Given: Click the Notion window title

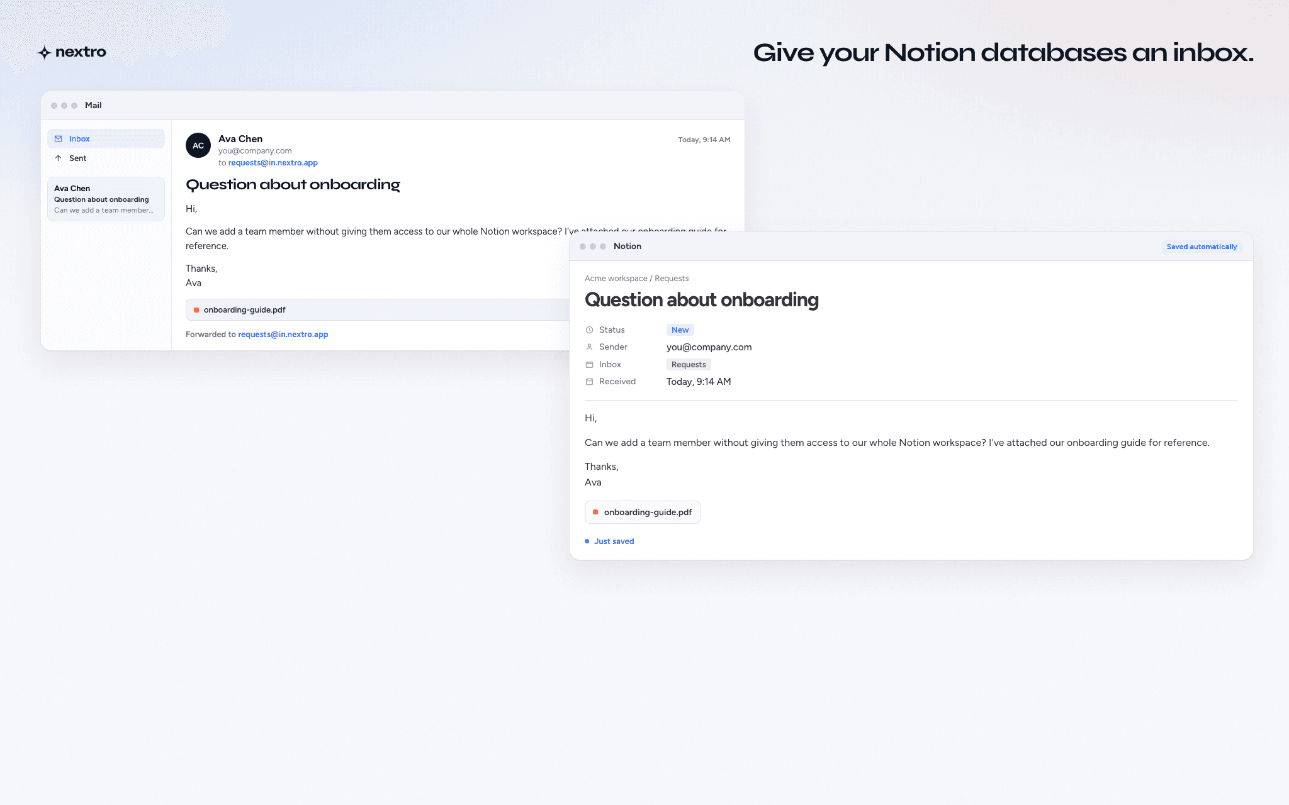Looking at the screenshot, I should [628, 247].
